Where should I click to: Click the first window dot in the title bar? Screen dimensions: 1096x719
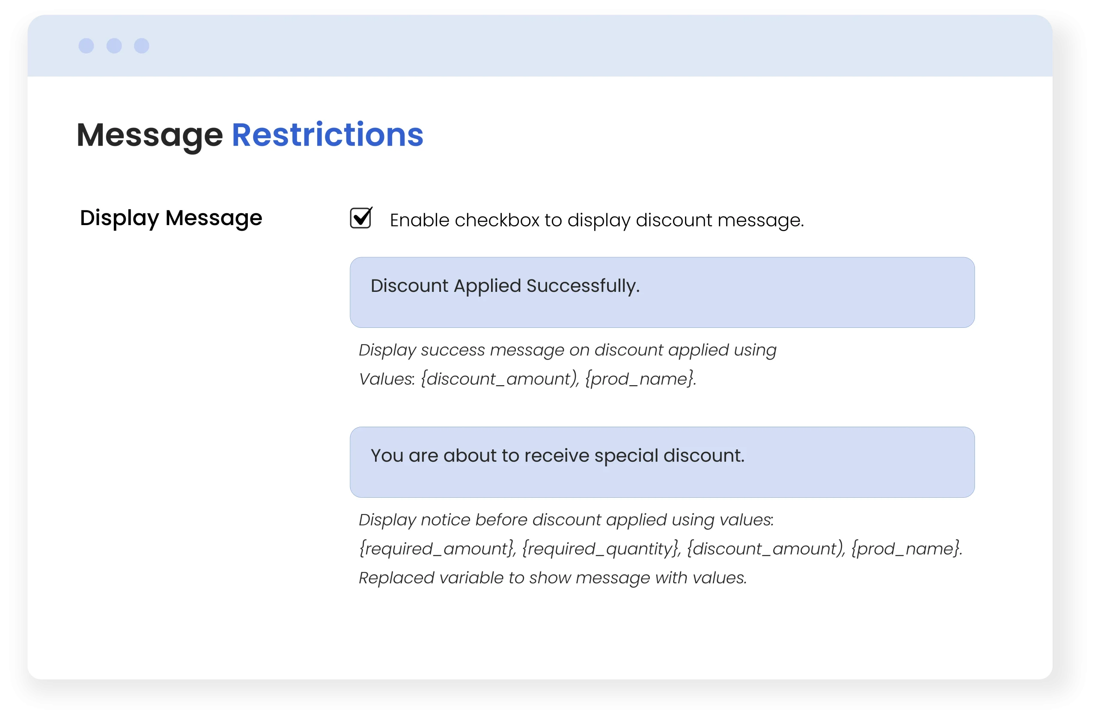86,46
